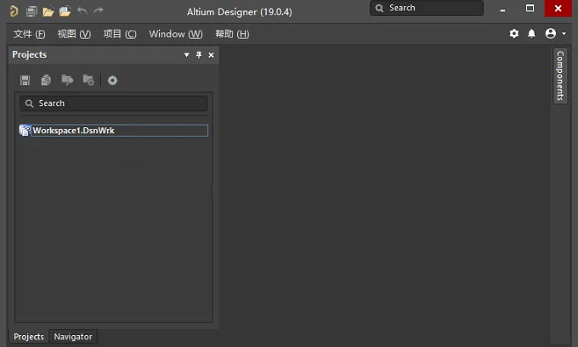Click the Altium logo icon in title bar
Screen dimensions: 578x347
coord(14,11)
